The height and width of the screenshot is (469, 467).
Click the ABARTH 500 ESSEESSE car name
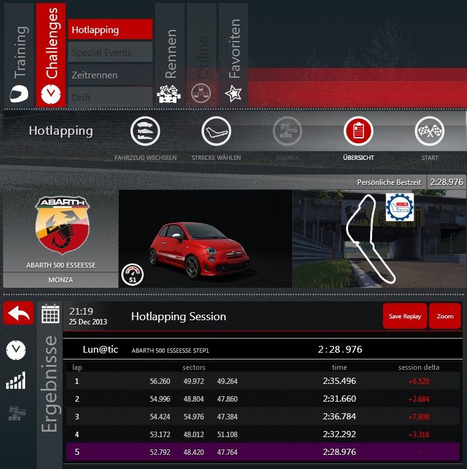pyautogui.click(x=61, y=265)
